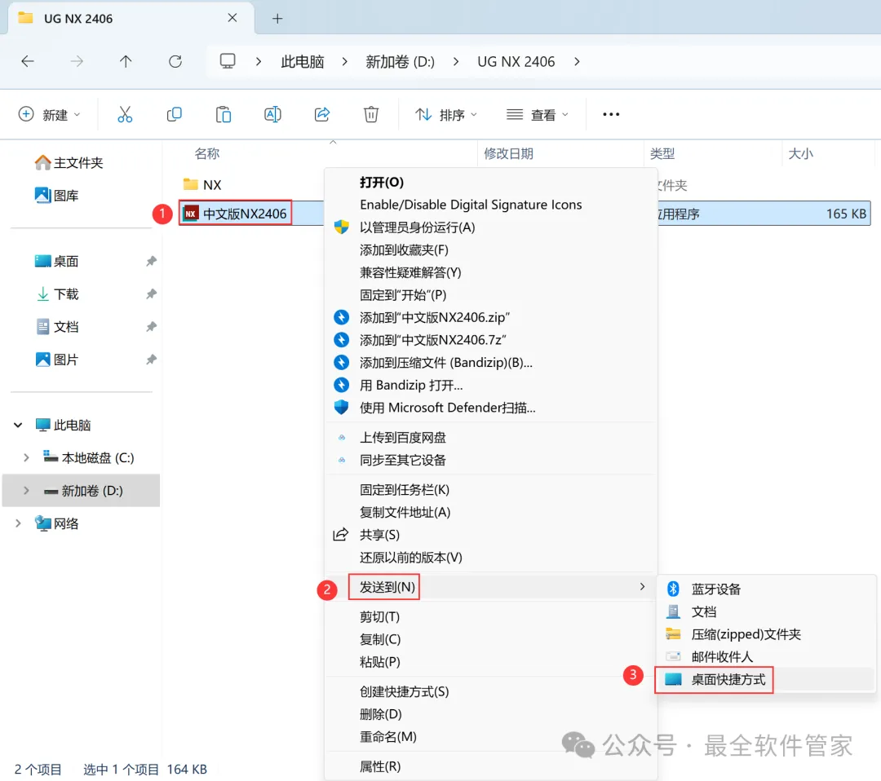Image resolution: width=881 pixels, height=781 pixels.
Task: Close the UG NX 2406 tab
Action: point(232,18)
